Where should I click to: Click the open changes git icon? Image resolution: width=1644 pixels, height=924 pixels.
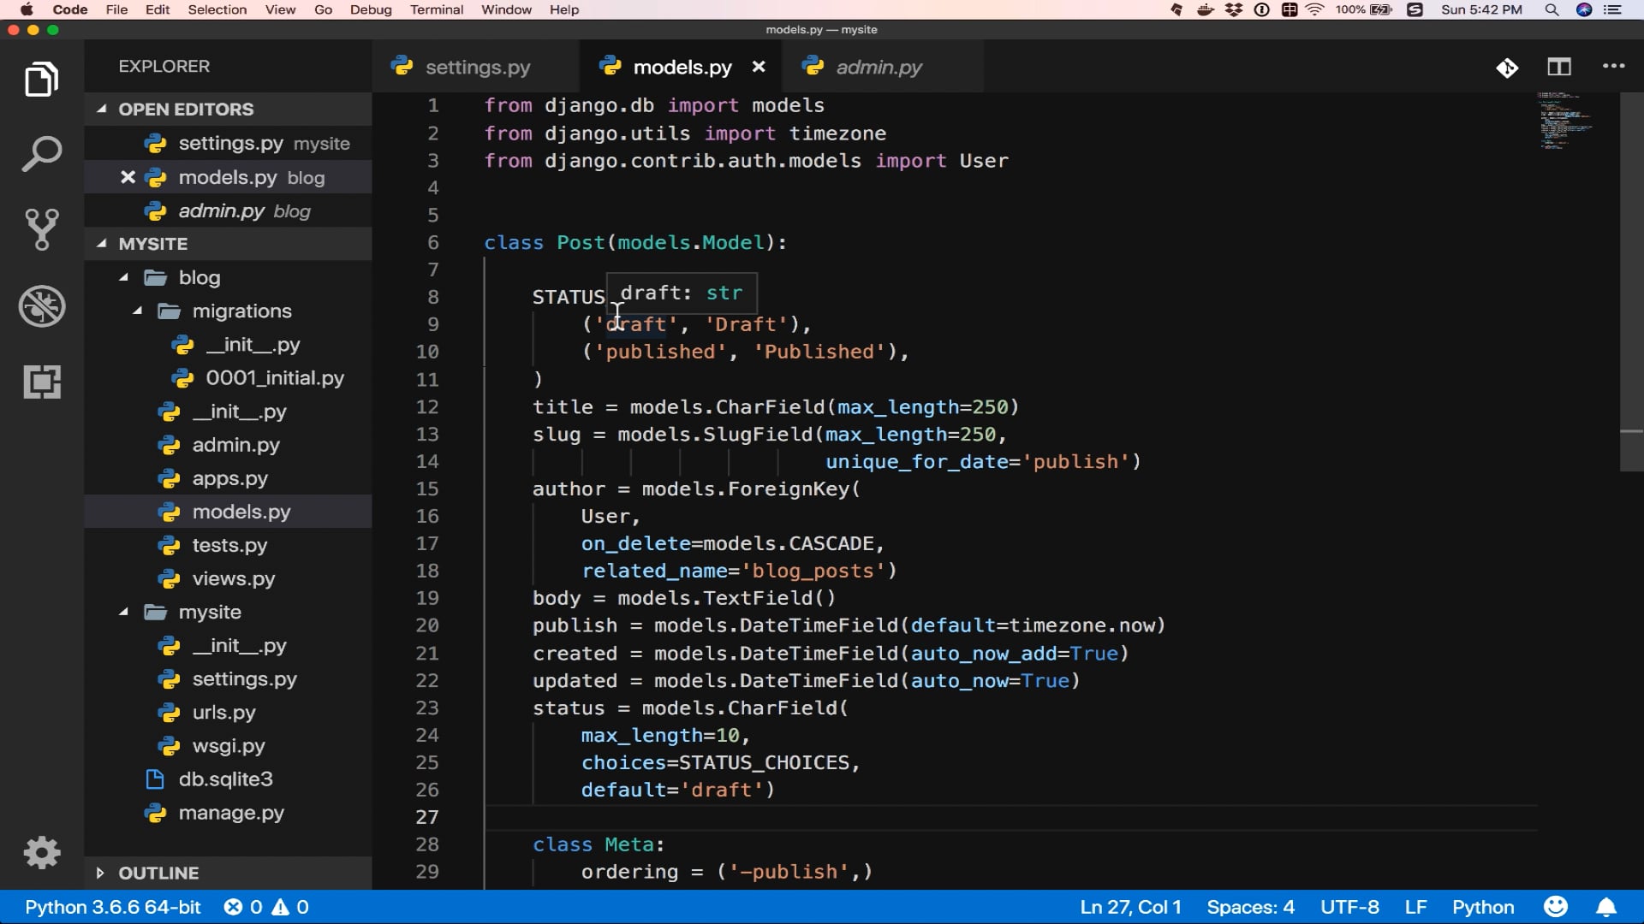click(x=1507, y=68)
